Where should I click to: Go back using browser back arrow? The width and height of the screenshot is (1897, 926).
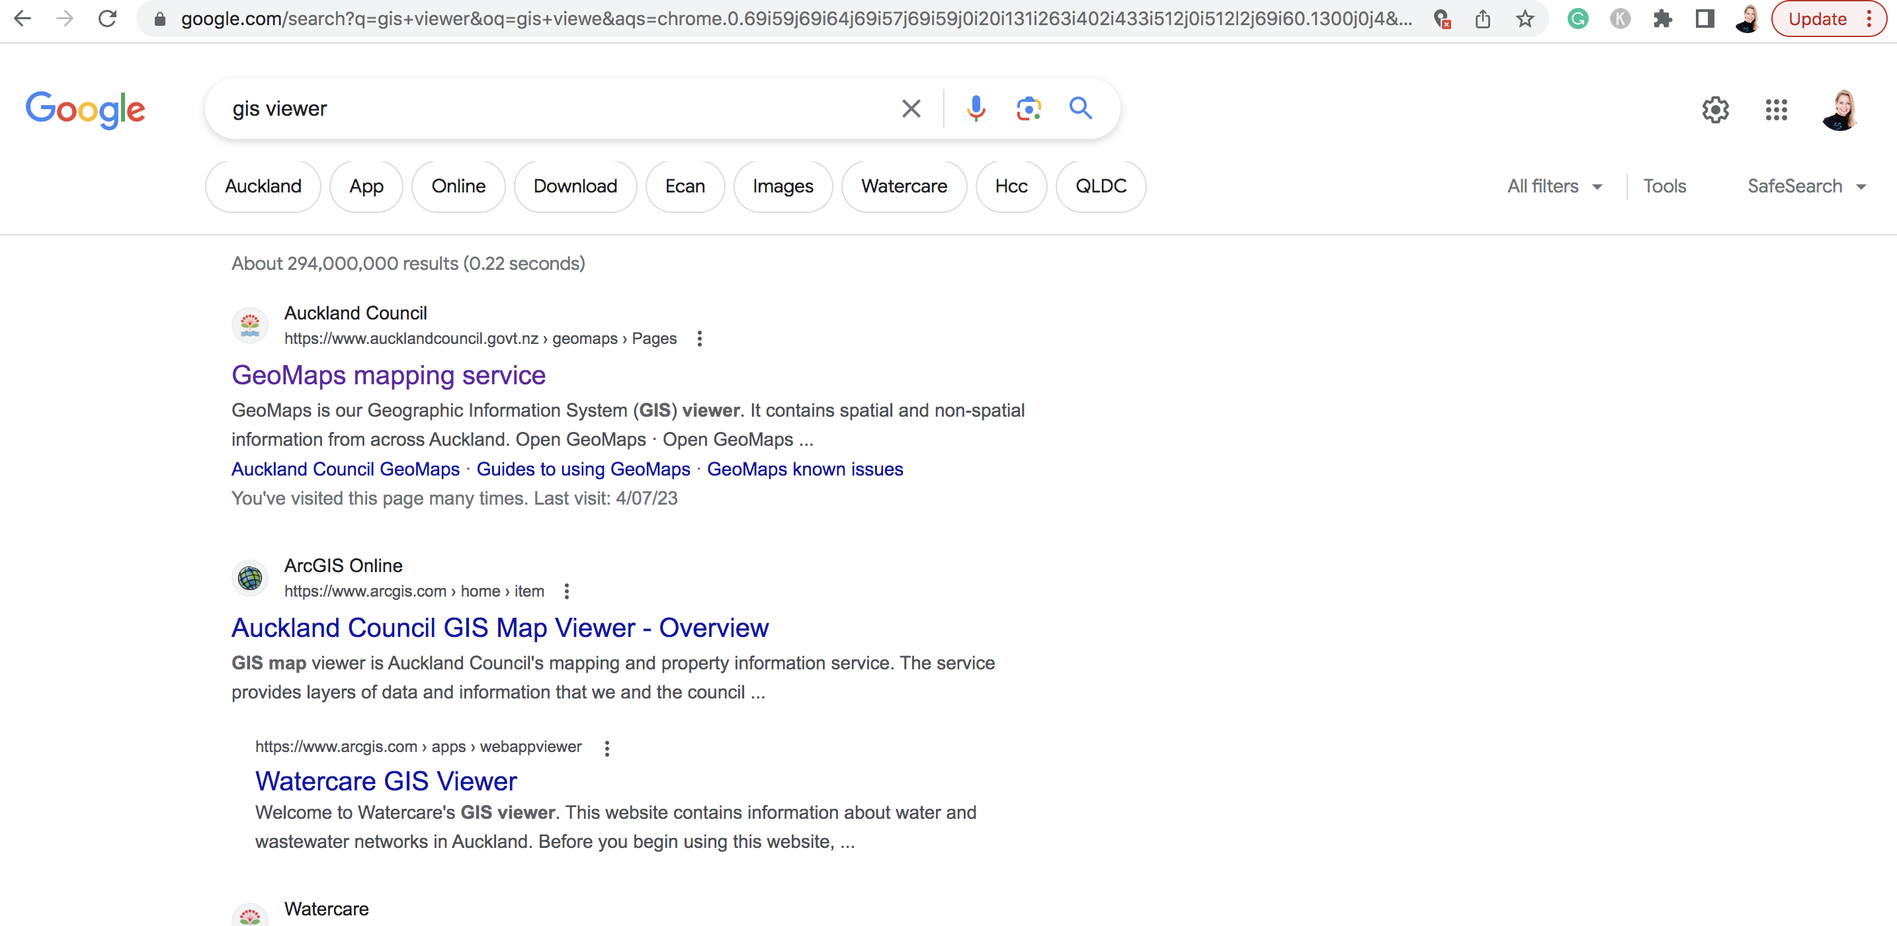[23, 19]
